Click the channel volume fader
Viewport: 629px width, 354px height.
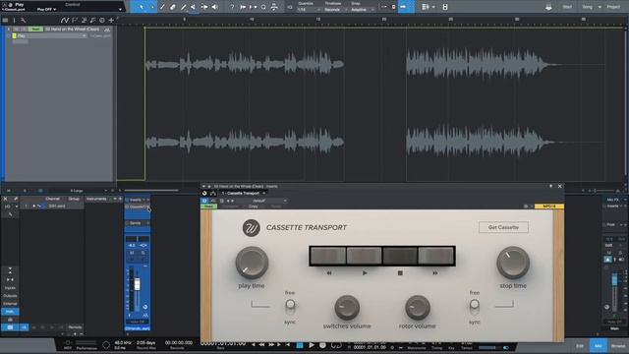pyautogui.click(x=138, y=284)
